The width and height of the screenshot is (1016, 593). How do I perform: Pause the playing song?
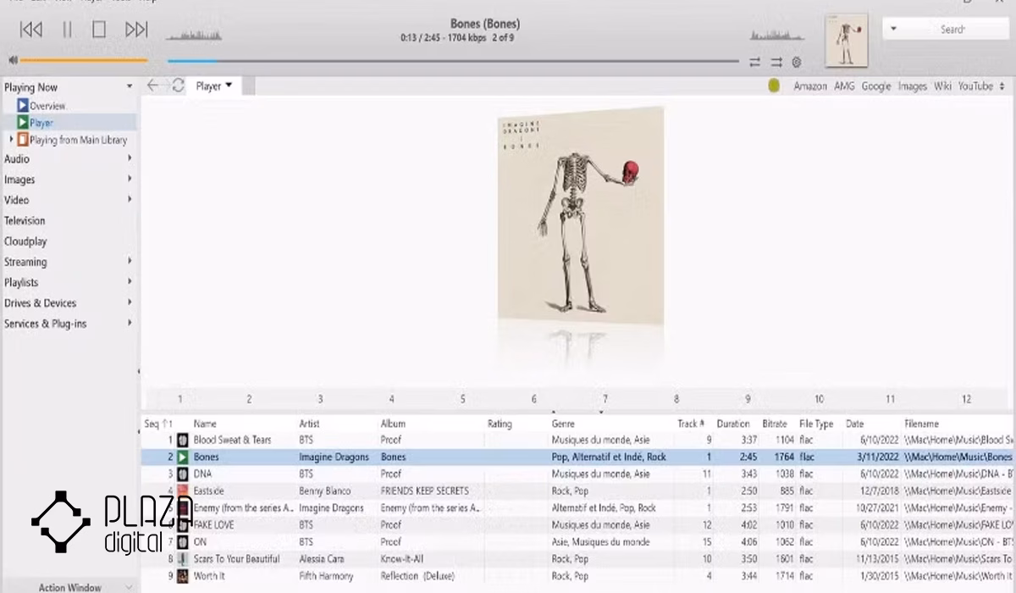[67, 30]
